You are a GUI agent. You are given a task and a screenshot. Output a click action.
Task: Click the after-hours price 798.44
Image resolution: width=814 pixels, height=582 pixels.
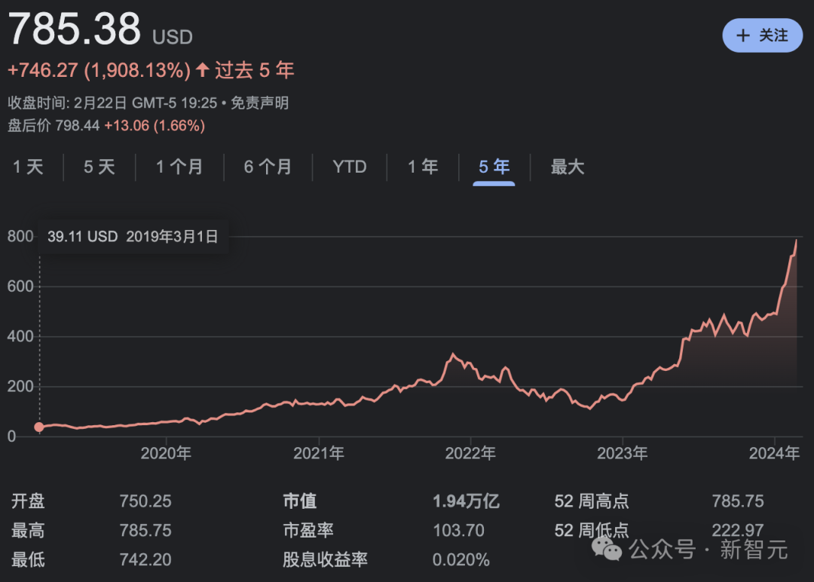click(78, 126)
